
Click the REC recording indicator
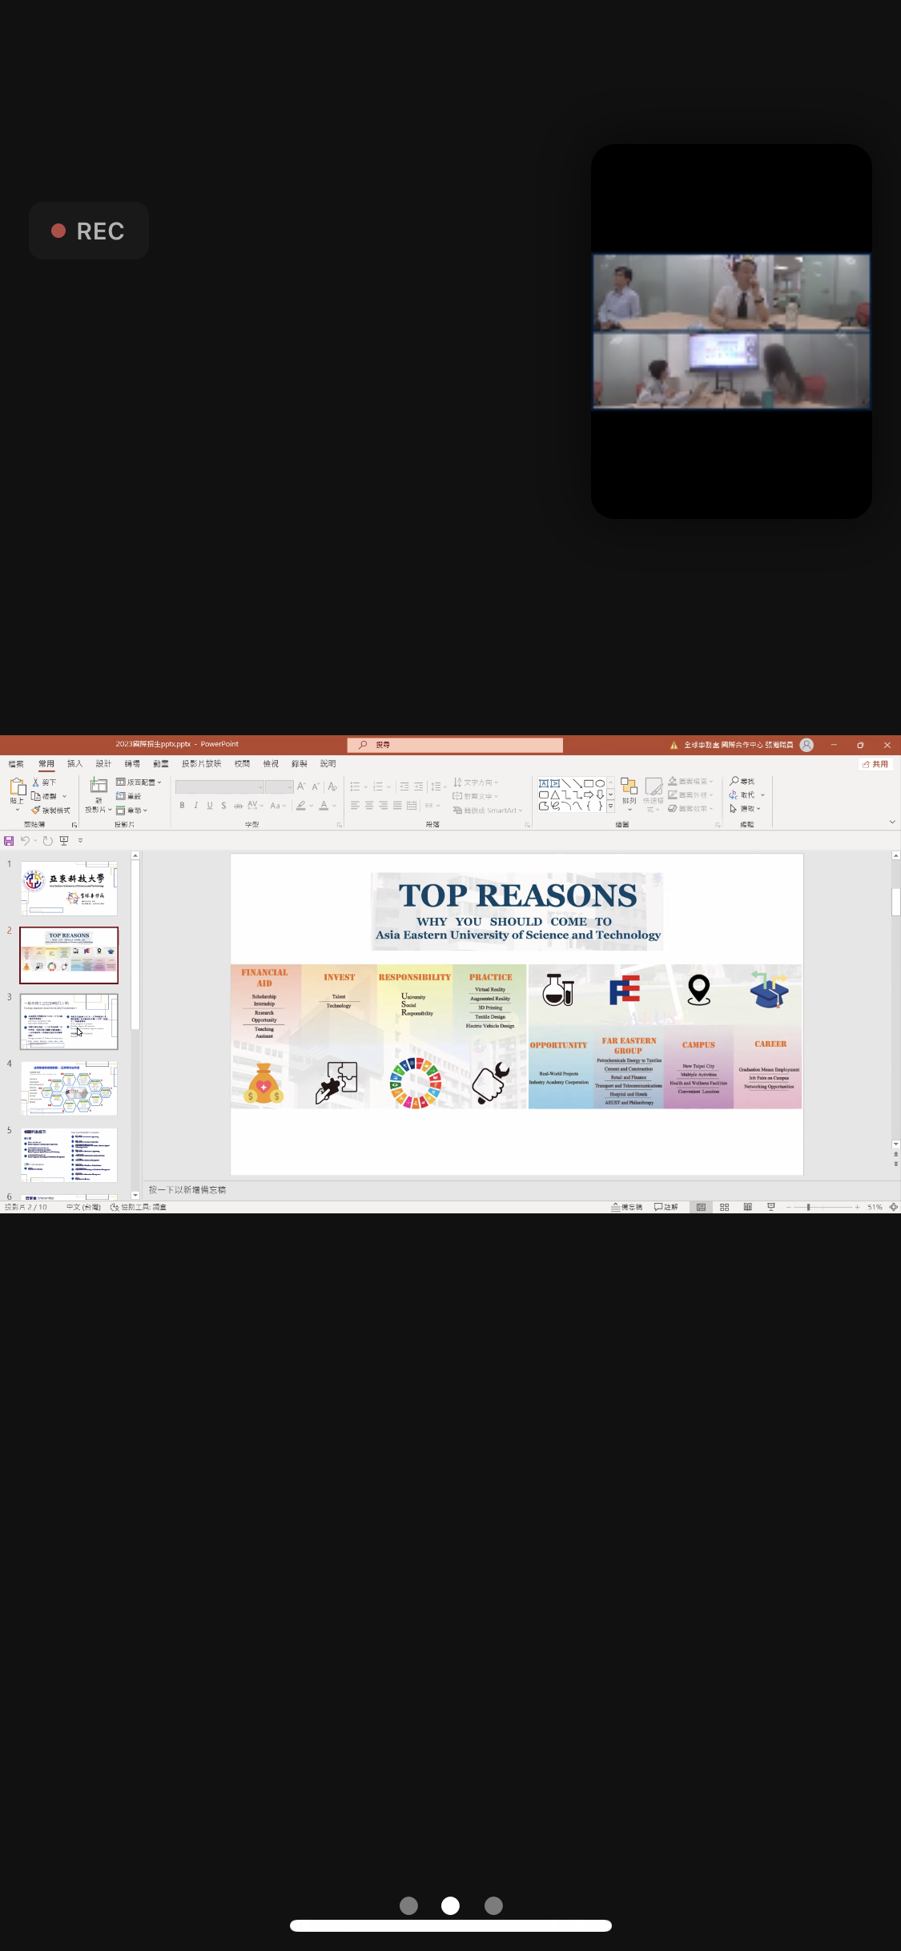[x=89, y=231]
